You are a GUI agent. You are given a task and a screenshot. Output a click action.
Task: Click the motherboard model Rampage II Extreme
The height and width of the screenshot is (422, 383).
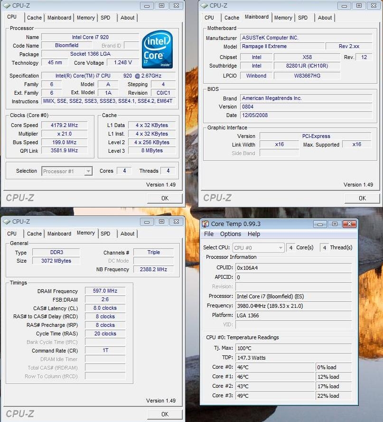[x=282, y=46]
